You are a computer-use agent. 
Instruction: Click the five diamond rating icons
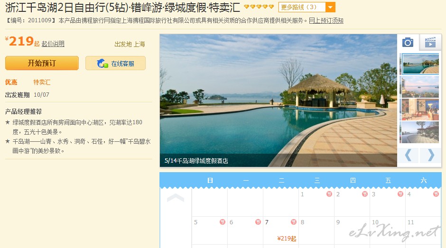(259, 7)
